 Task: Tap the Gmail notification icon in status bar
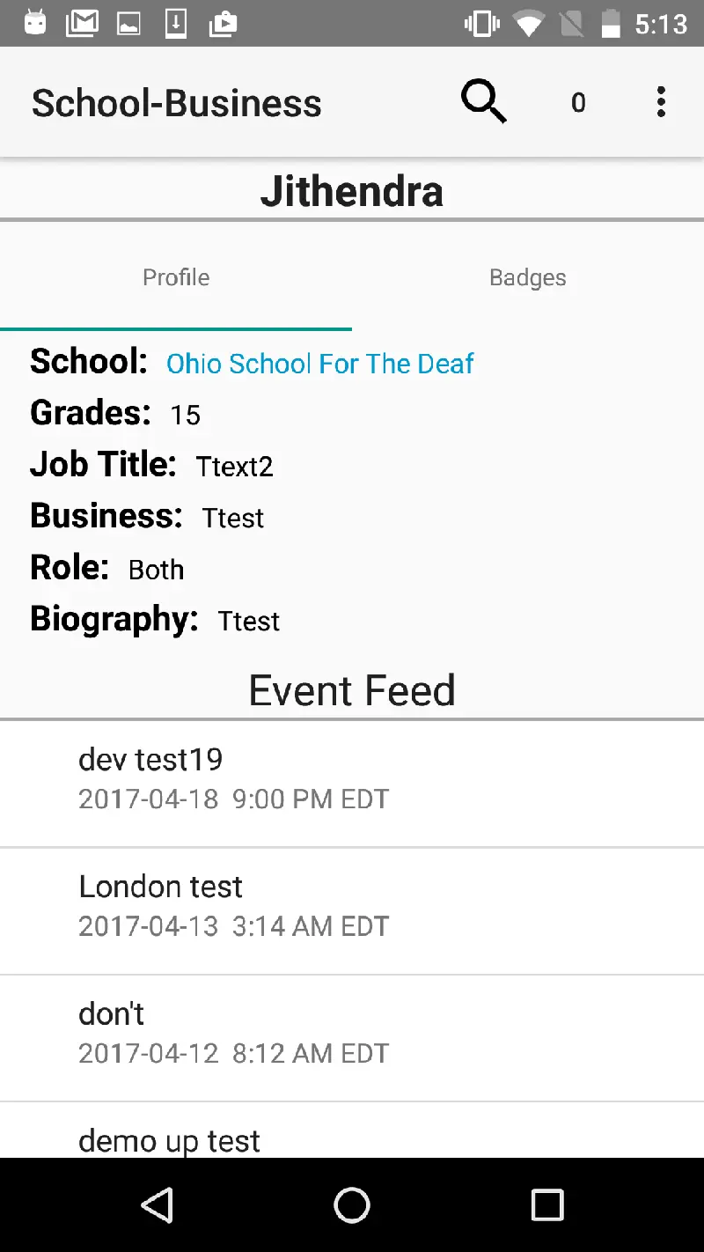pyautogui.click(x=82, y=24)
